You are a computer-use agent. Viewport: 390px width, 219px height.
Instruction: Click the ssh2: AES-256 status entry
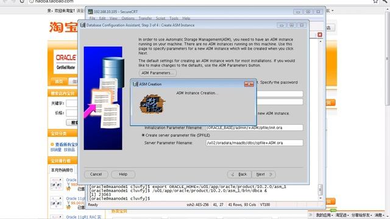point(197,204)
